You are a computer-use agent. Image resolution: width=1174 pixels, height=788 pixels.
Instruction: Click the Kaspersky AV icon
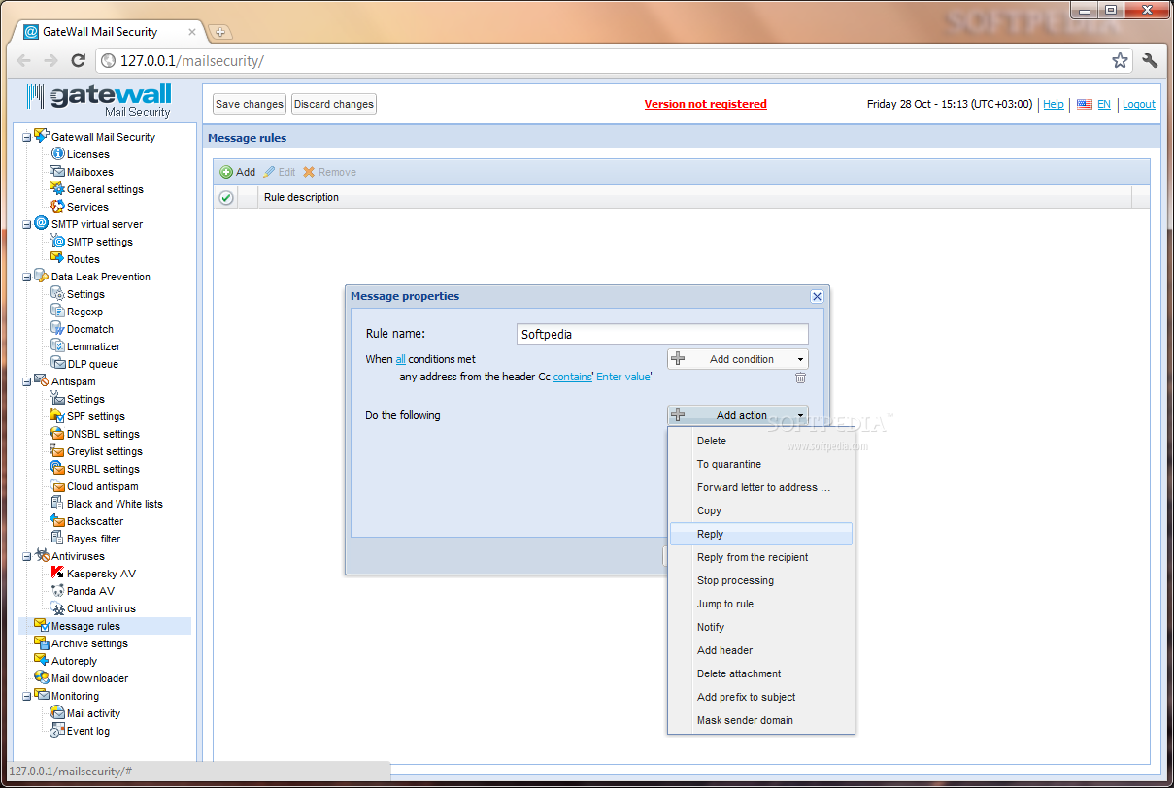click(57, 574)
